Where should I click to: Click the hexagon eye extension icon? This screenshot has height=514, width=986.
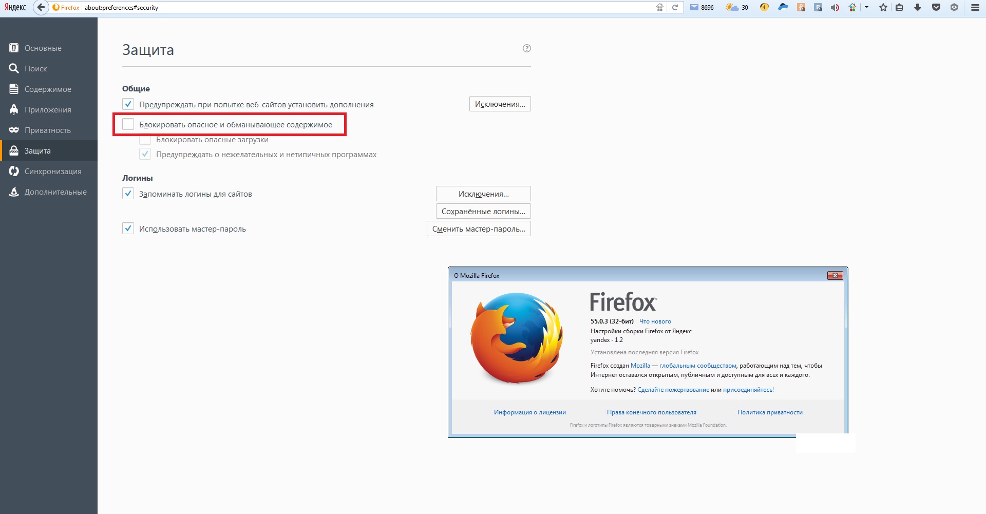pos(954,7)
